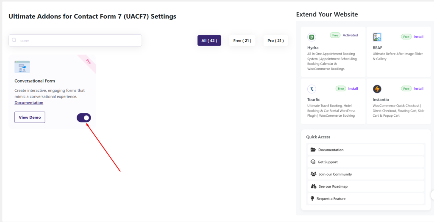Click the Instantio Free badge

[x=406, y=89]
